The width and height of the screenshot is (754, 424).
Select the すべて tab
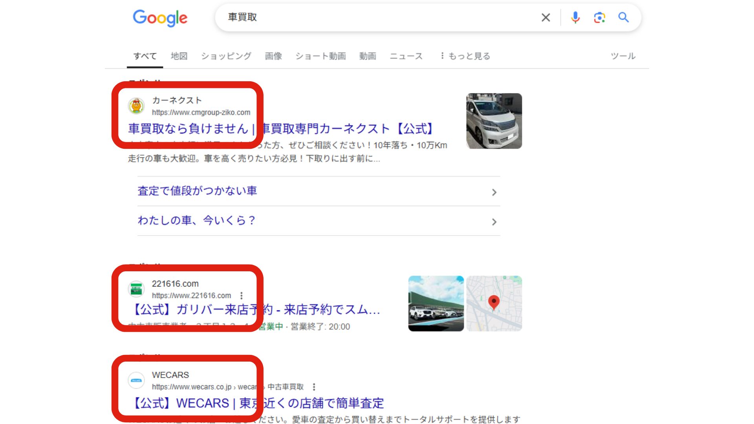145,56
